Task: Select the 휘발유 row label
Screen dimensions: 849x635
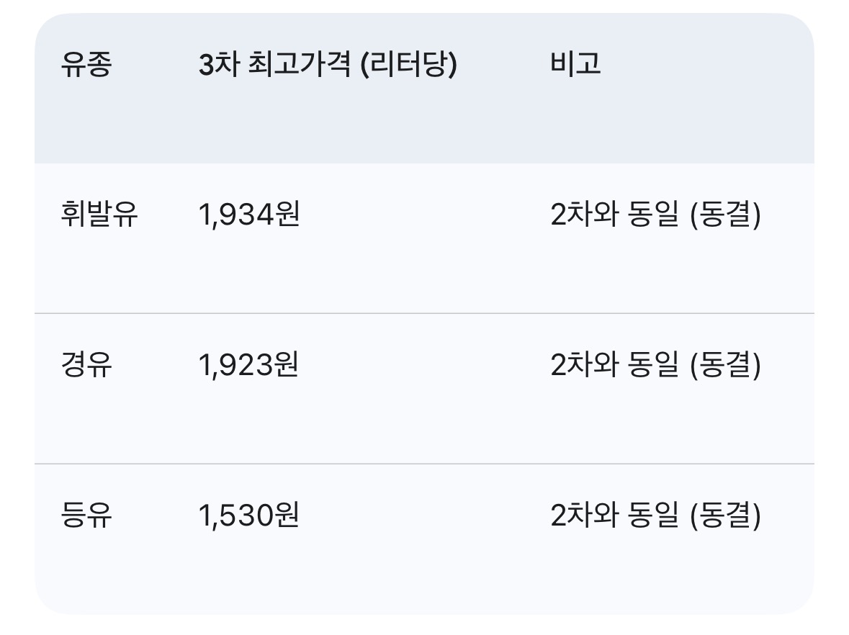Action: 99,215
